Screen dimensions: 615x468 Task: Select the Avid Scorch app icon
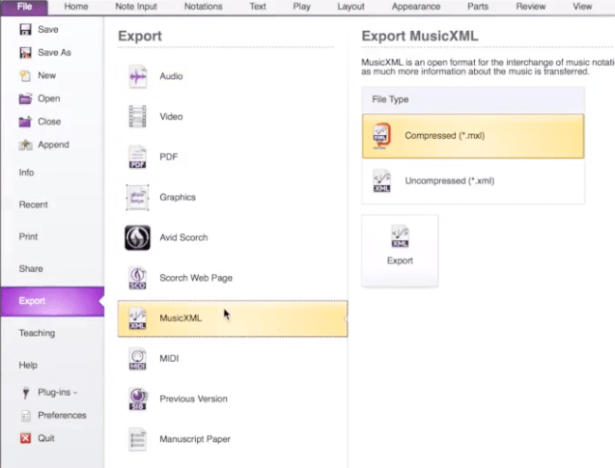pos(137,237)
